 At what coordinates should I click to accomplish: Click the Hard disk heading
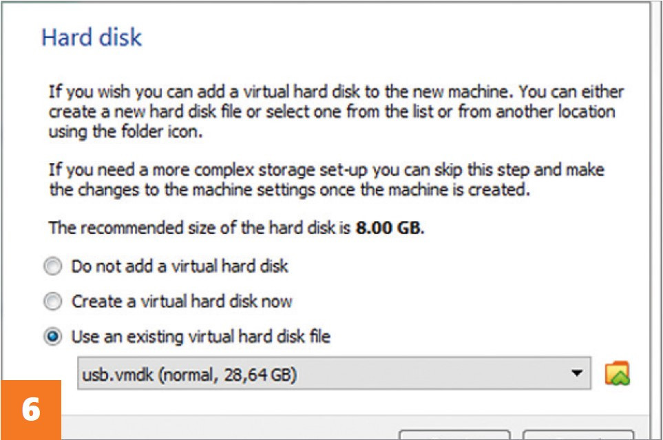click(92, 37)
